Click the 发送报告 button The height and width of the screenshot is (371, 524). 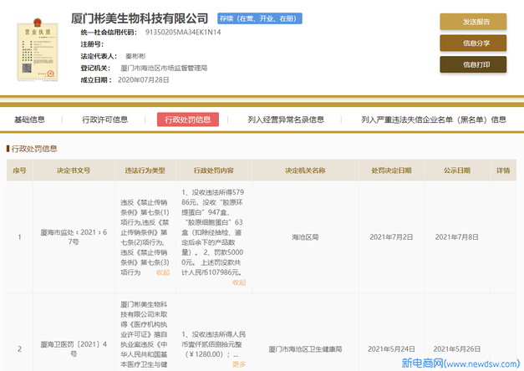473,22
